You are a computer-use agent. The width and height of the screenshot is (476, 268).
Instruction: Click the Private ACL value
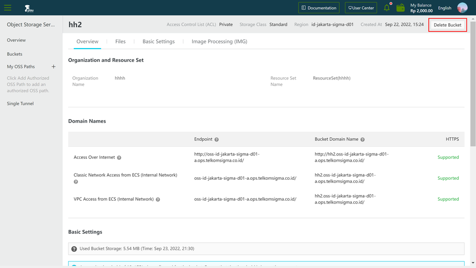pyautogui.click(x=226, y=25)
